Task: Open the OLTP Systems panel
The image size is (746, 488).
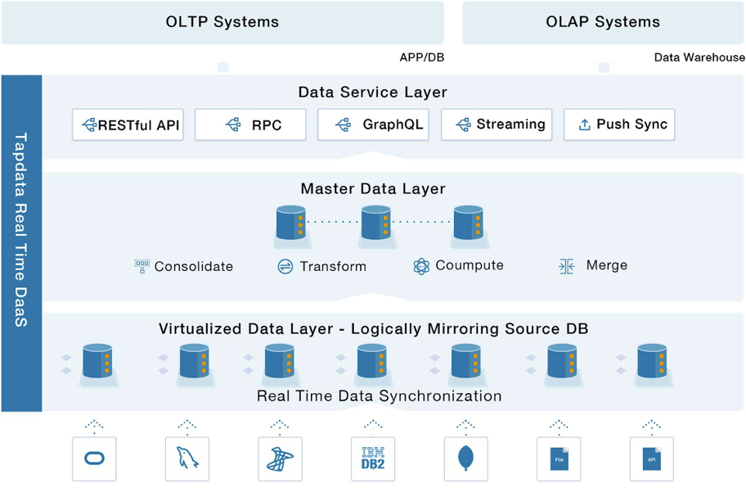Action: click(222, 22)
